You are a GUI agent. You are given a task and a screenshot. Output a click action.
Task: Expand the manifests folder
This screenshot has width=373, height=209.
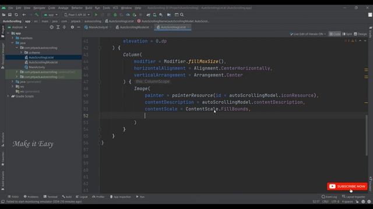(x=13, y=38)
